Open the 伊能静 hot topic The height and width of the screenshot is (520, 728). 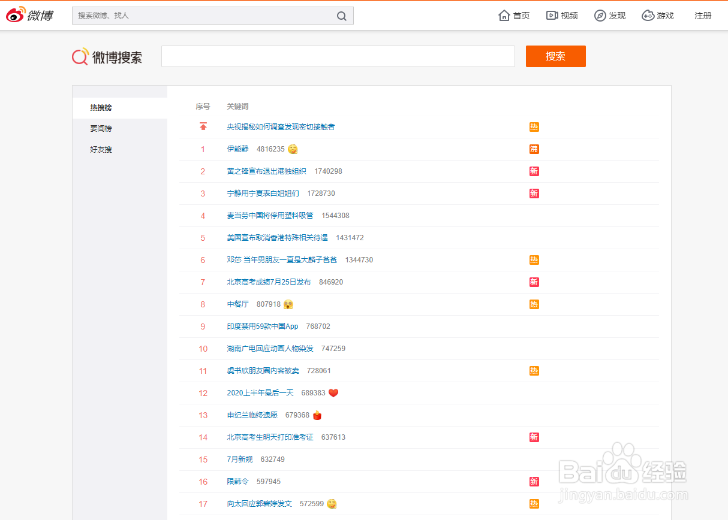[237, 149]
